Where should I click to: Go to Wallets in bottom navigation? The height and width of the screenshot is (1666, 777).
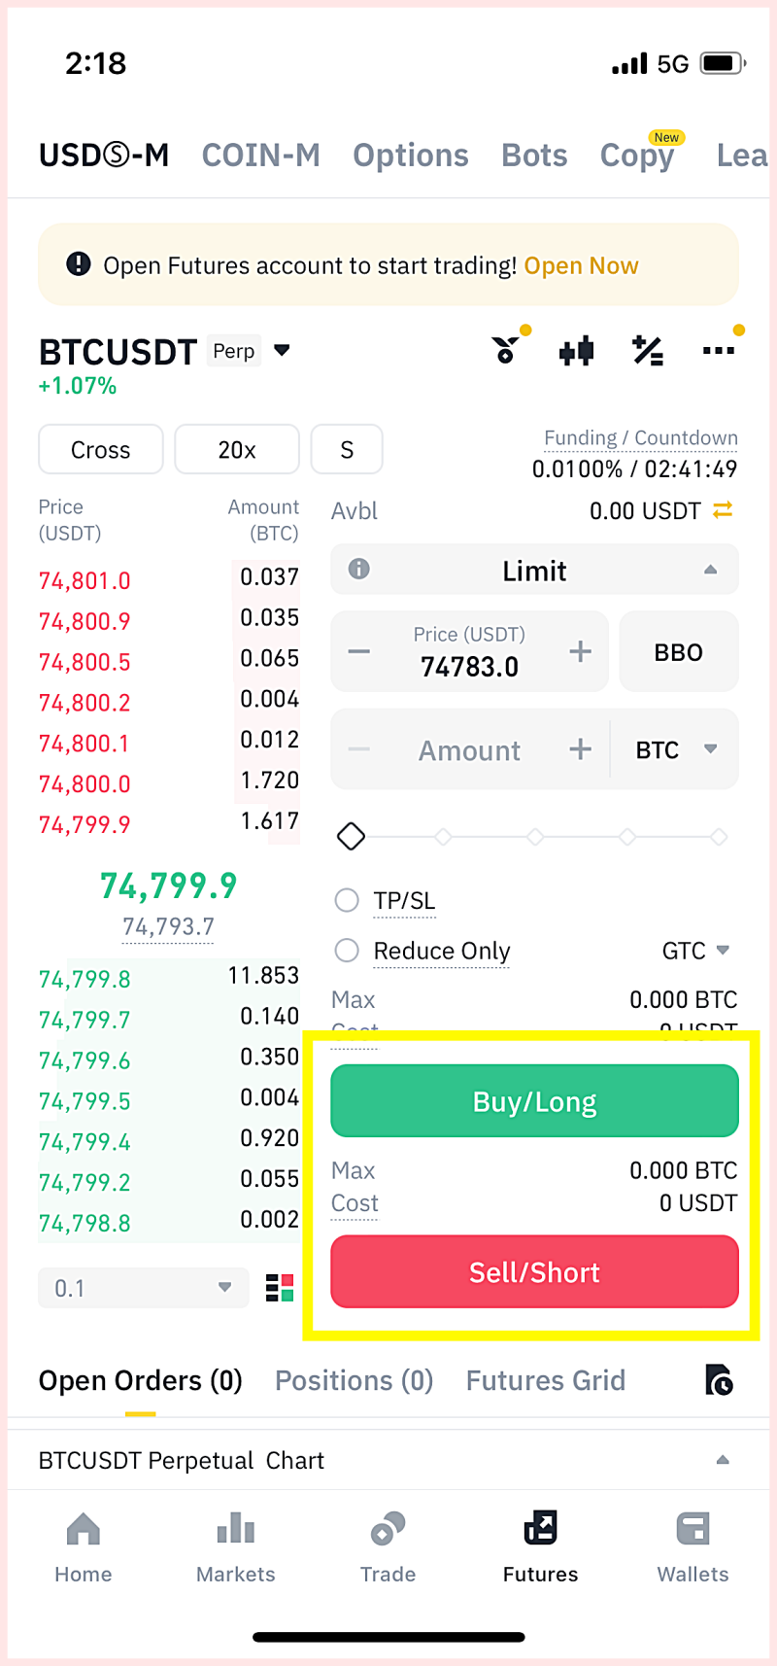point(693,1547)
